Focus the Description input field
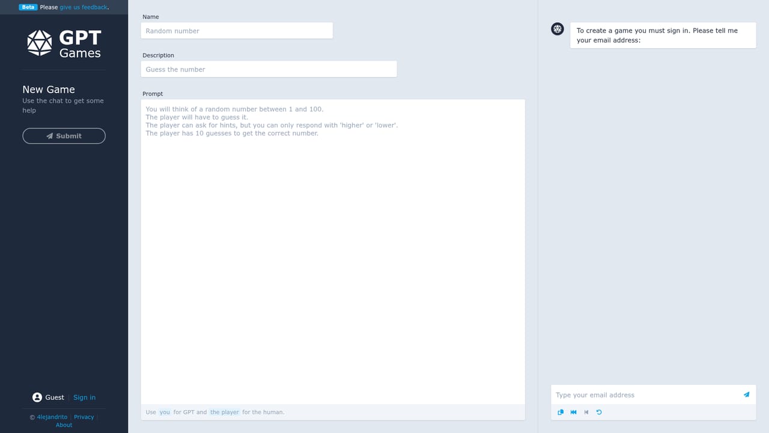The height and width of the screenshot is (433, 769). pos(269,69)
